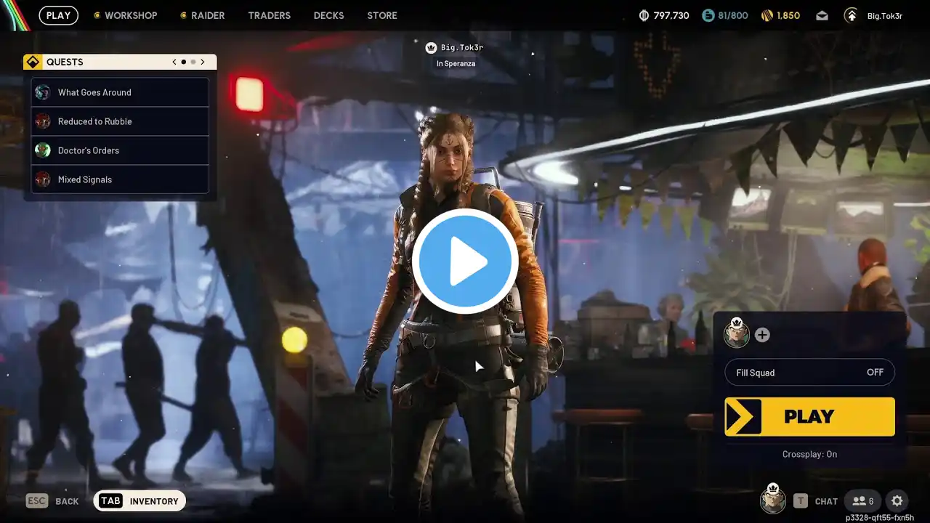Switch to the RAIDER tab
Screen dimensions: 930x523
click(203, 15)
